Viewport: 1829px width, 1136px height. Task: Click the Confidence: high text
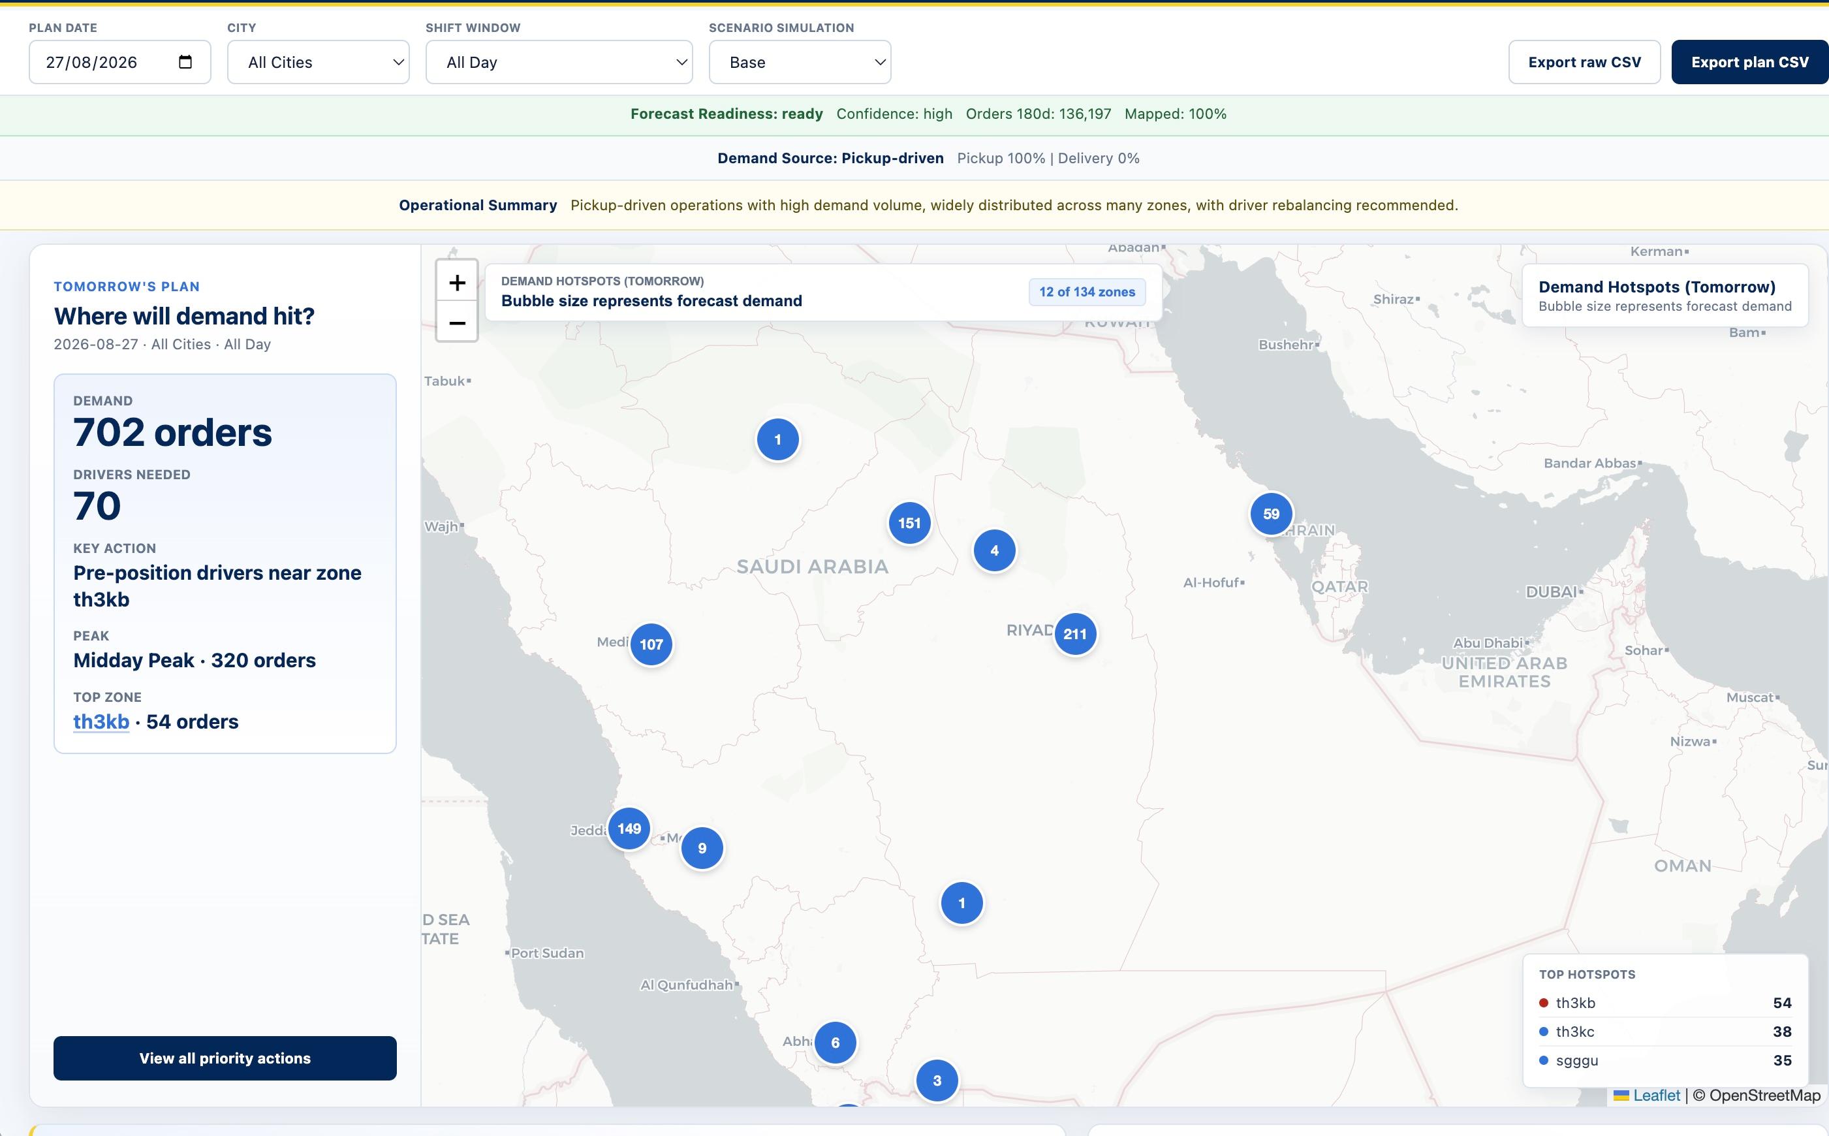point(894,114)
